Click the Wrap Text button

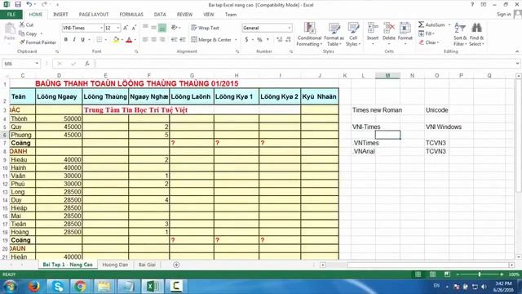pyautogui.click(x=205, y=28)
